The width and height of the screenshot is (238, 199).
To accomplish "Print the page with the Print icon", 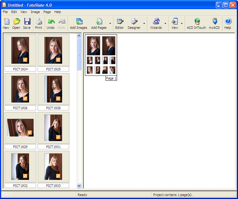I will click(38, 23).
